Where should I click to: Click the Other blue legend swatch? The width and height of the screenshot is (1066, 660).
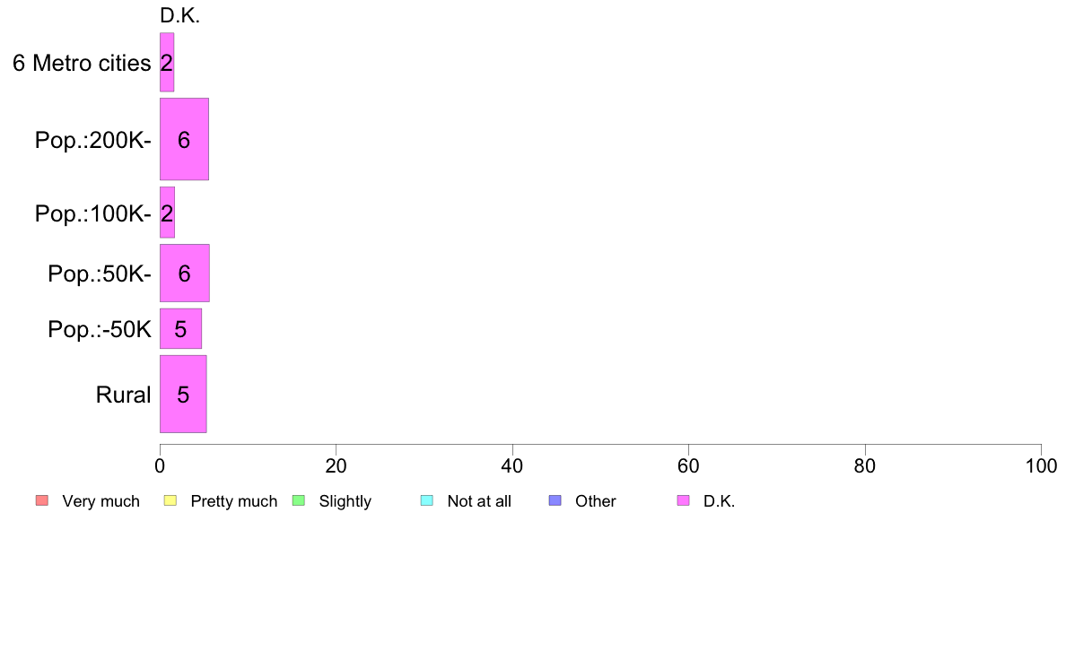555,501
